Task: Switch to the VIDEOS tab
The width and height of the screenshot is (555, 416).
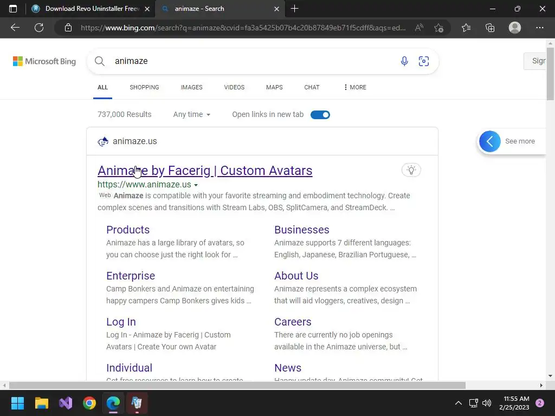Action: tap(234, 87)
